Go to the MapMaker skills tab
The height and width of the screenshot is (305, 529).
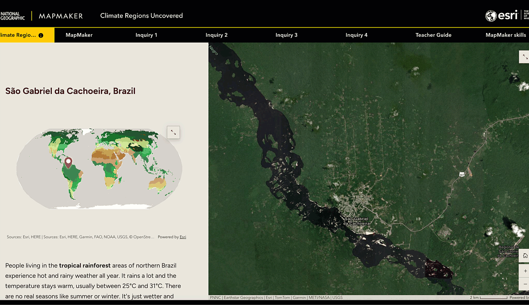(506, 35)
